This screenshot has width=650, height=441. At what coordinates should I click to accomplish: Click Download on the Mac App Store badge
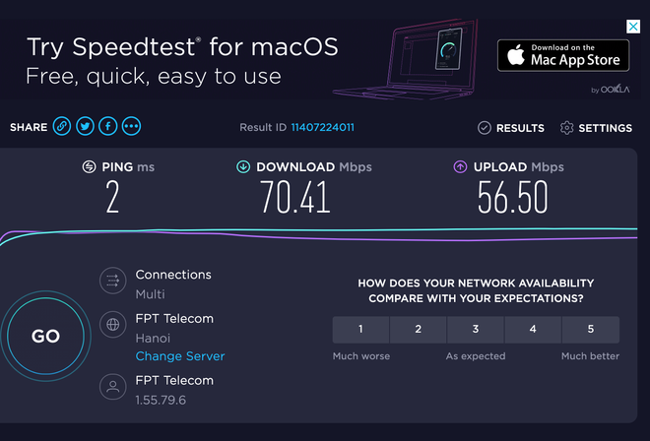pyautogui.click(x=563, y=55)
